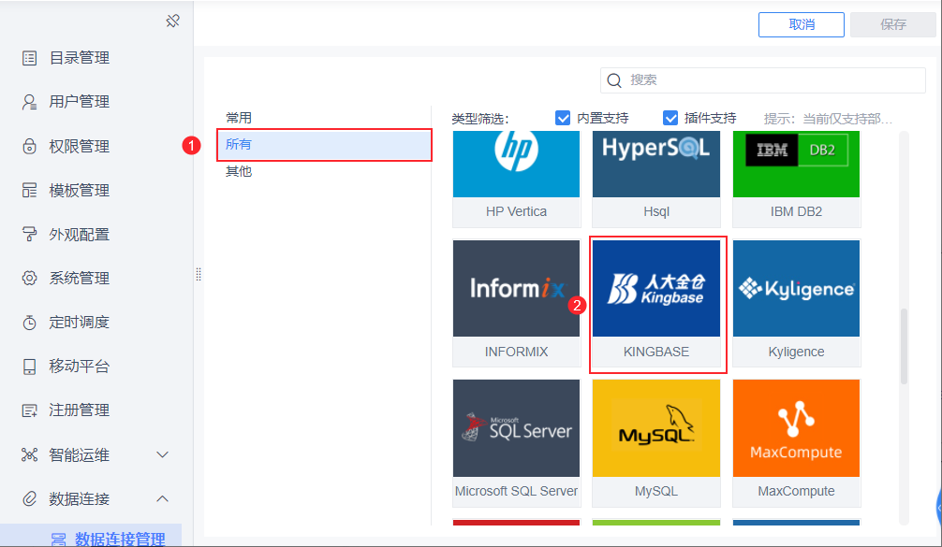This screenshot has width=942, height=547.
Task: Click the 用户管理 user icon
Action: point(29,102)
